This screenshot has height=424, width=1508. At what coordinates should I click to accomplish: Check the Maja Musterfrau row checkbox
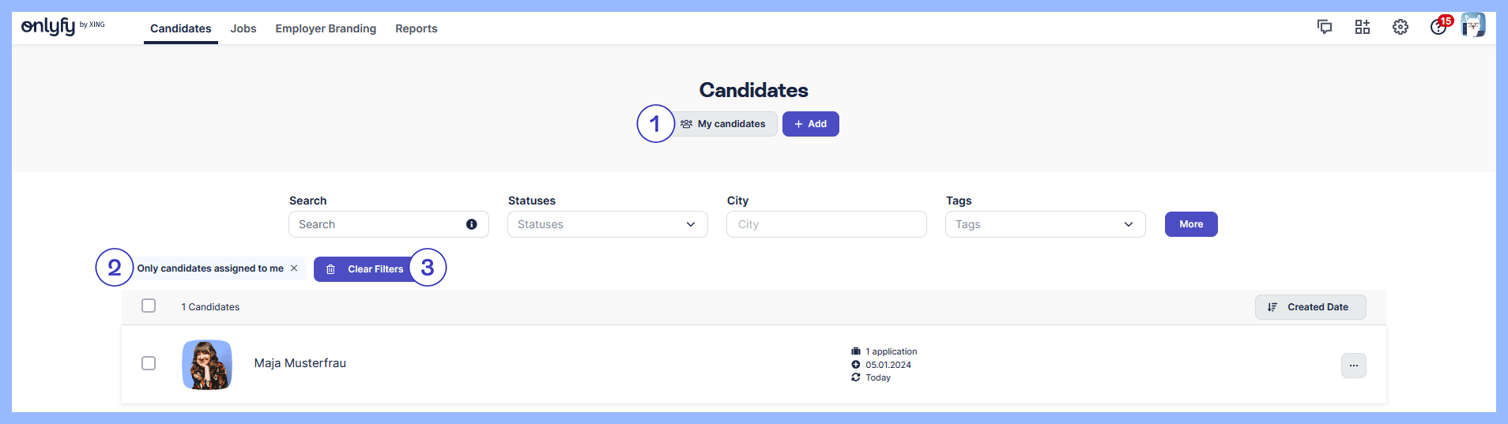coord(149,363)
